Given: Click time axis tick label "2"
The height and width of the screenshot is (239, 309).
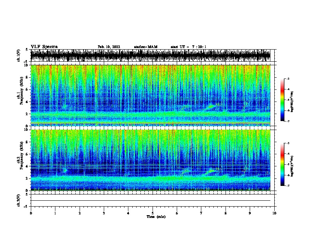Looking at the screenshot, I should pyautogui.click(x=80, y=213).
